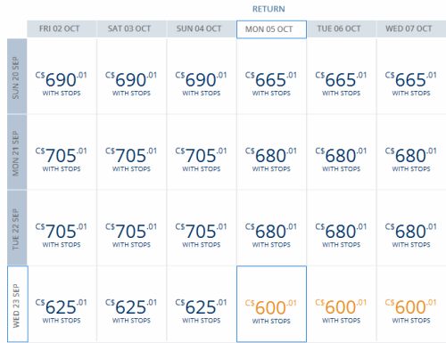446x343 pixels.
Task: Choose the MON 21 SEP departure row header
Action: [x=17, y=152]
